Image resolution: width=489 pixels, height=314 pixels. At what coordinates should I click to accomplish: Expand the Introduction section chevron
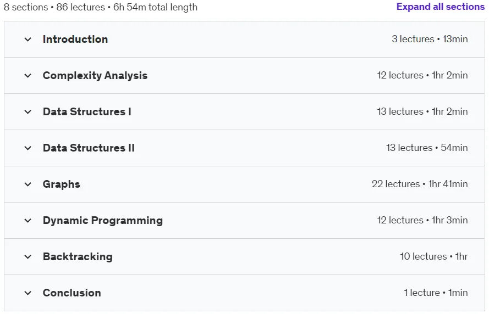pyautogui.click(x=28, y=40)
